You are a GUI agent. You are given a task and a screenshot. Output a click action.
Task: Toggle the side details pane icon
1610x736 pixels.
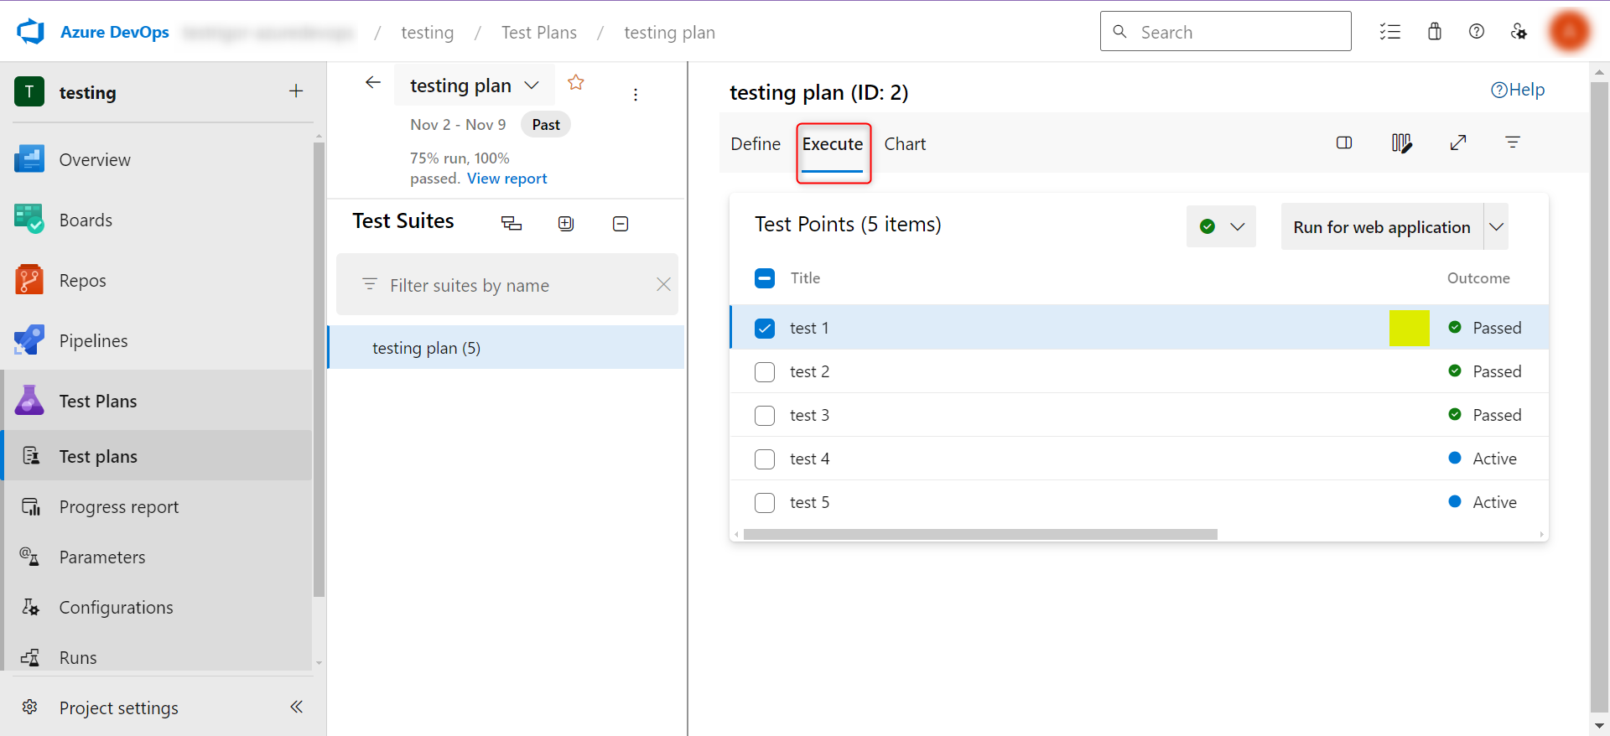click(1343, 143)
